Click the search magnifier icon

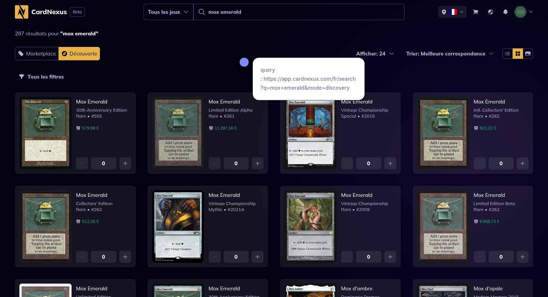(x=202, y=12)
